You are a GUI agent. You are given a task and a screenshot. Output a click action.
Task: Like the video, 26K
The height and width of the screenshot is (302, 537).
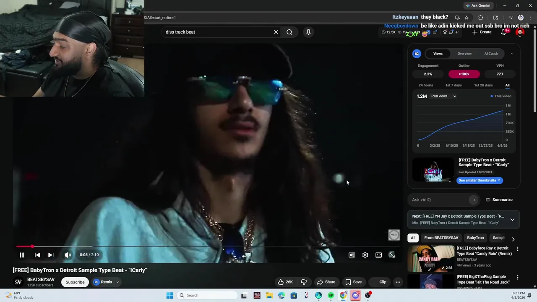[285, 282]
